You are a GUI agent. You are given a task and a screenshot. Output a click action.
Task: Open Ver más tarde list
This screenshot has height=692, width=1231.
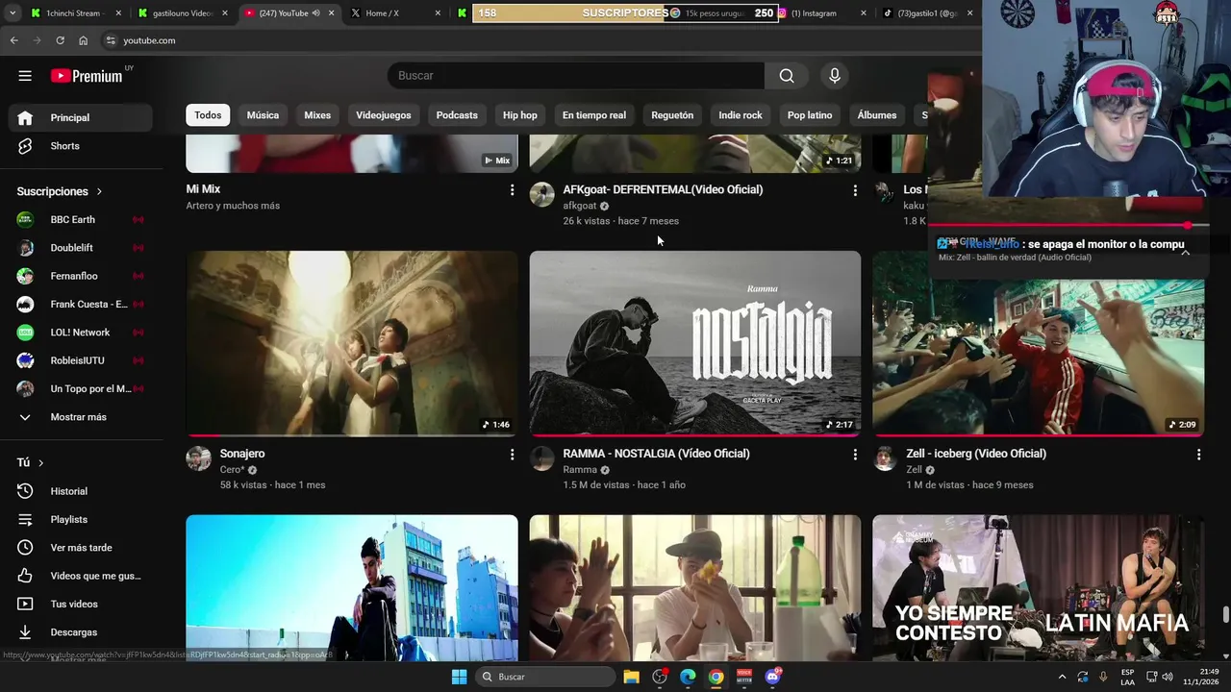click(81, 548)
